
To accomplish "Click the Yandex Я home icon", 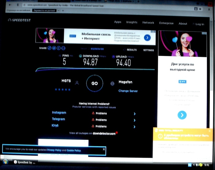I will point(18,5).
